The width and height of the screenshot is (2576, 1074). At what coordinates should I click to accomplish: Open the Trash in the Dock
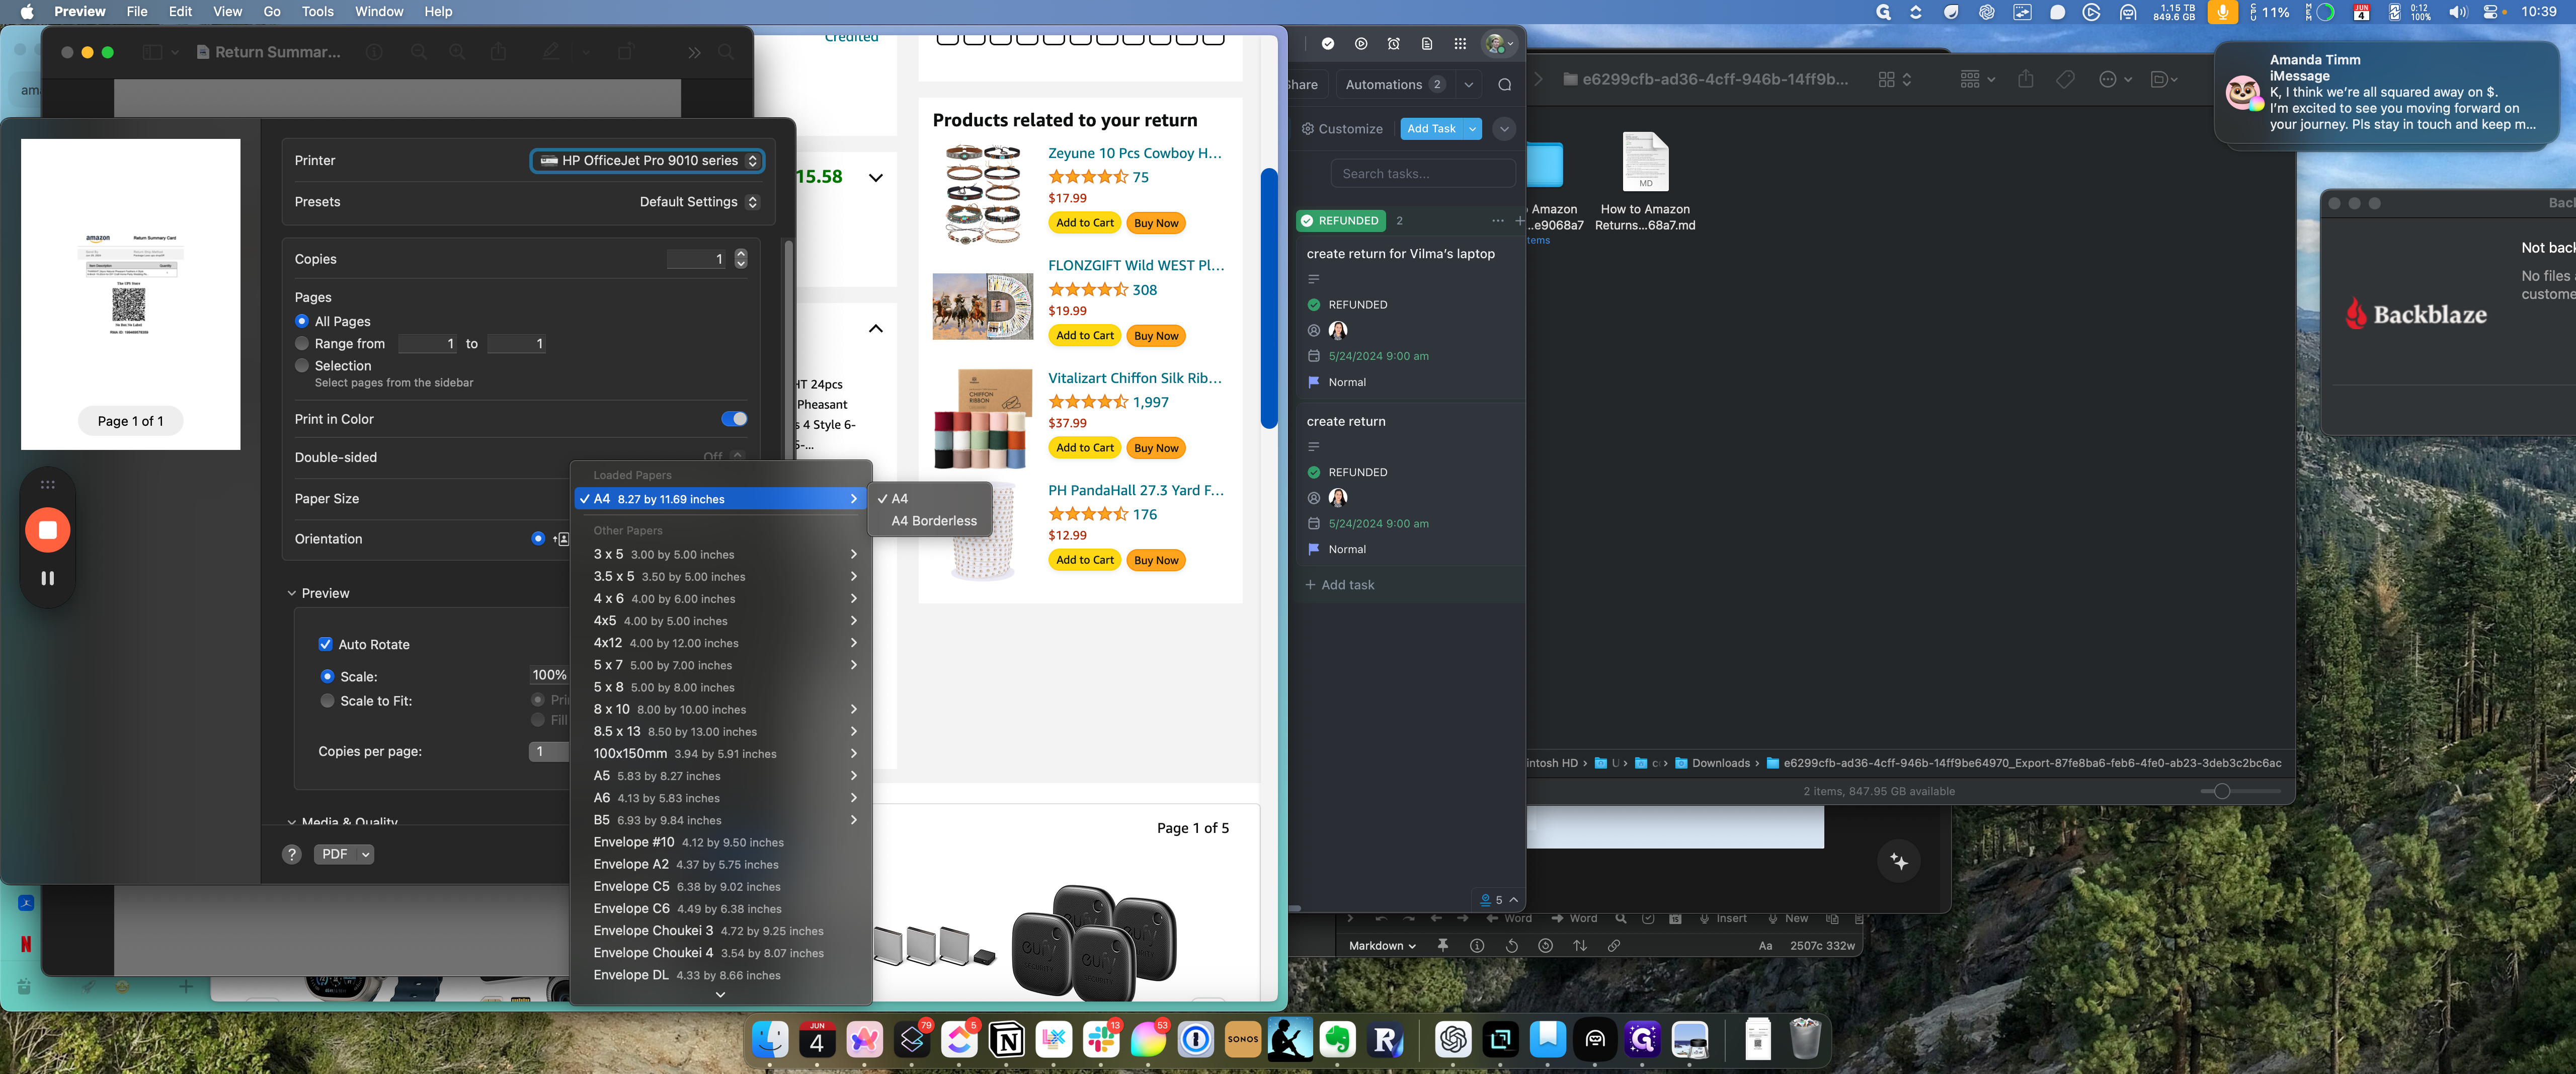(x=1804, y=1040)
